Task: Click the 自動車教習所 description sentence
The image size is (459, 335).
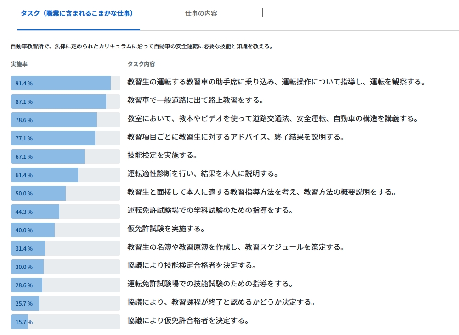Action: pos(142,46)
